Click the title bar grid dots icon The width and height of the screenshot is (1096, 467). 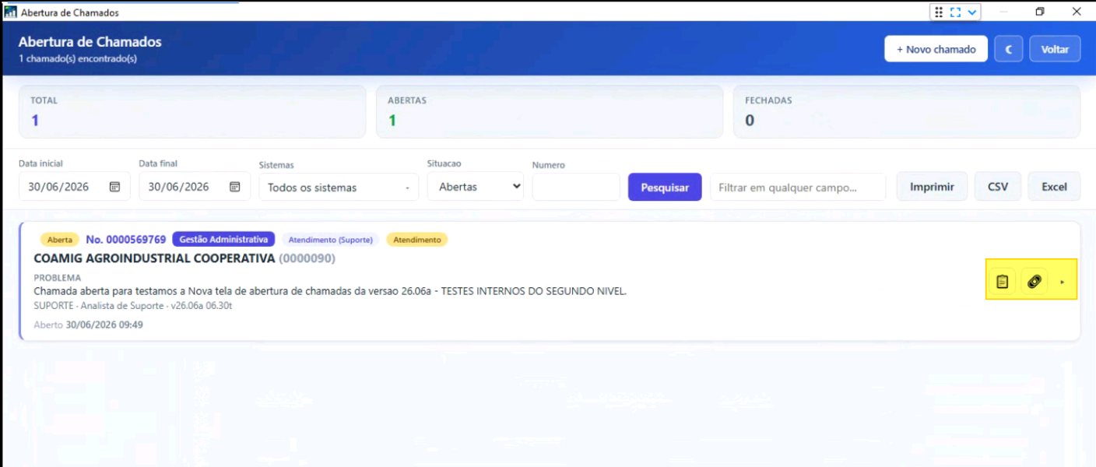pyautogui.click(x=939, y=12)
